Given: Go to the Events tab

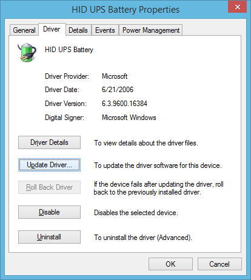Looking at the screenshot, I should tap(105, 30).
